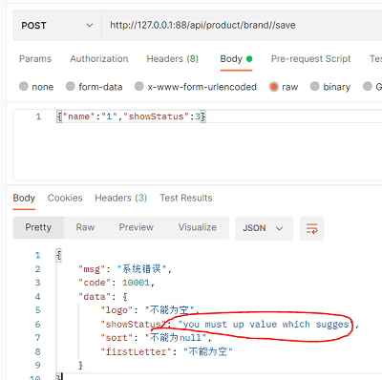Viewport: 382px width, 380px height.
Task: Select the none body type
Action: coord(36,87)
